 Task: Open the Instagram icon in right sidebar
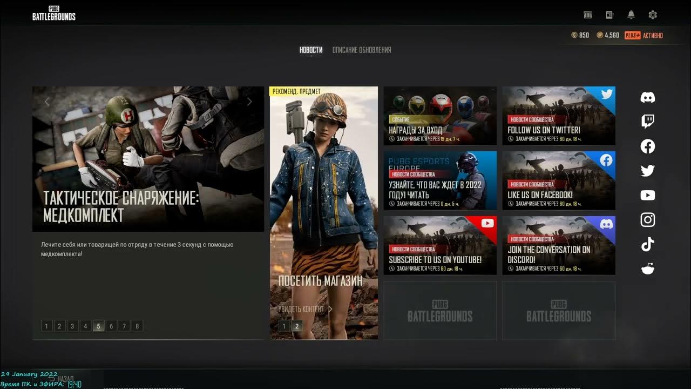coord(648,220)
